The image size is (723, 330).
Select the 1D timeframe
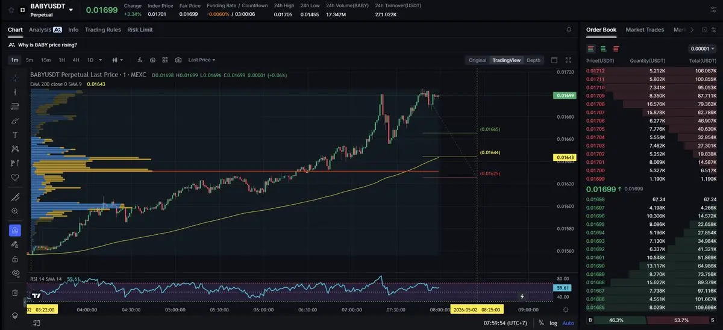(x=90, y=60)
